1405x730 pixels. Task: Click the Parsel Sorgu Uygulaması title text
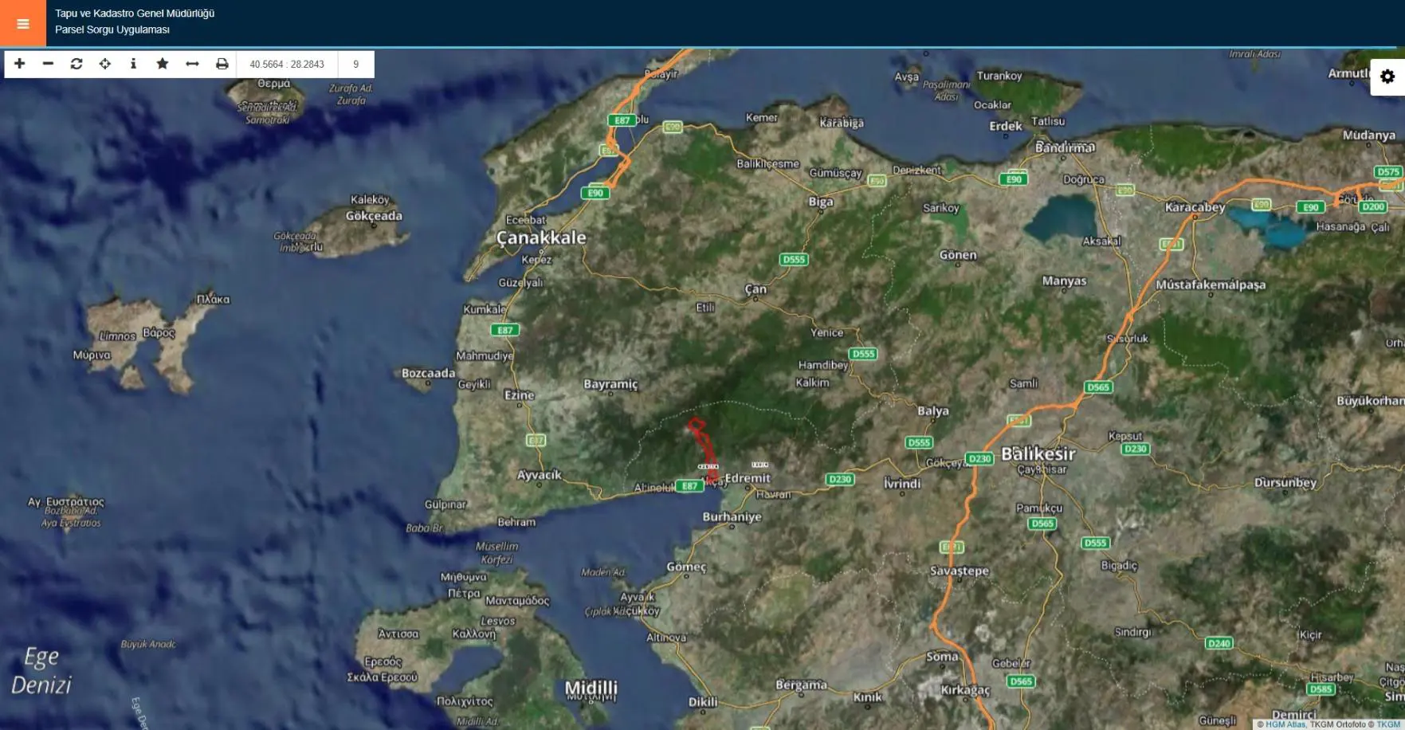coord(112,29)
